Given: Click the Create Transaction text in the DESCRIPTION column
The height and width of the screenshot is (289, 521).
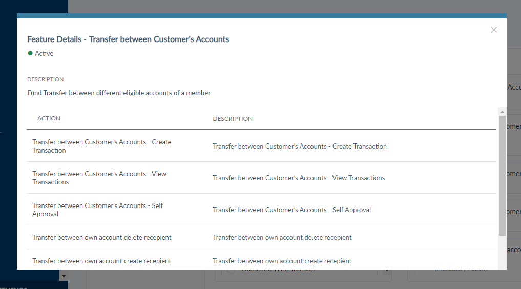Looking at the screenshot, I should click(x=300, y=146).
